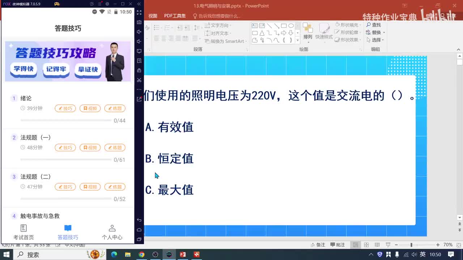
Task: Click the 查找 find icon button
Action: [374, 25]
